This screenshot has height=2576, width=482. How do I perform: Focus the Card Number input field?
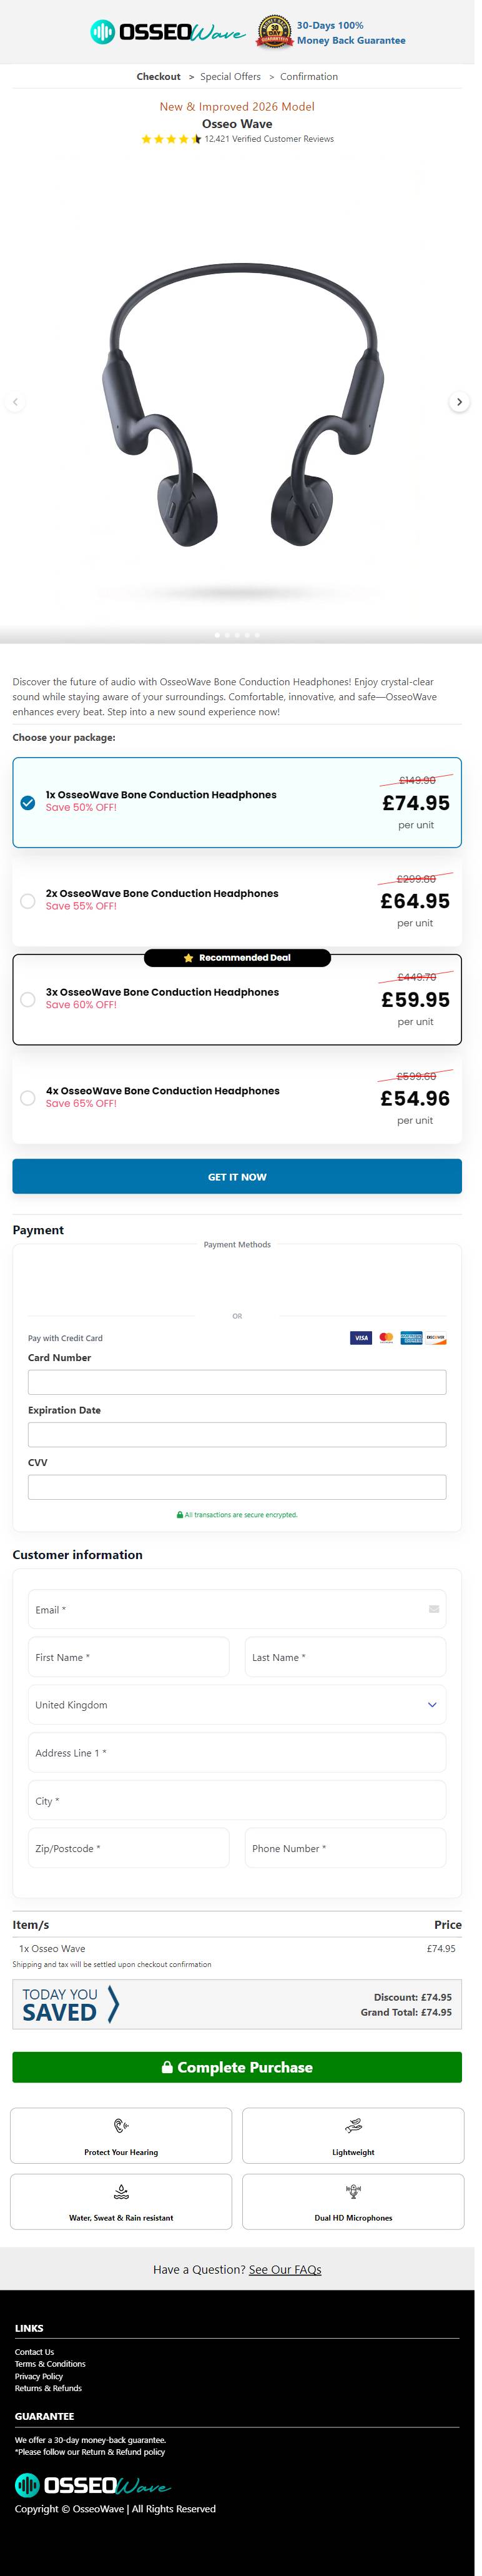[x=237, y=1382]
